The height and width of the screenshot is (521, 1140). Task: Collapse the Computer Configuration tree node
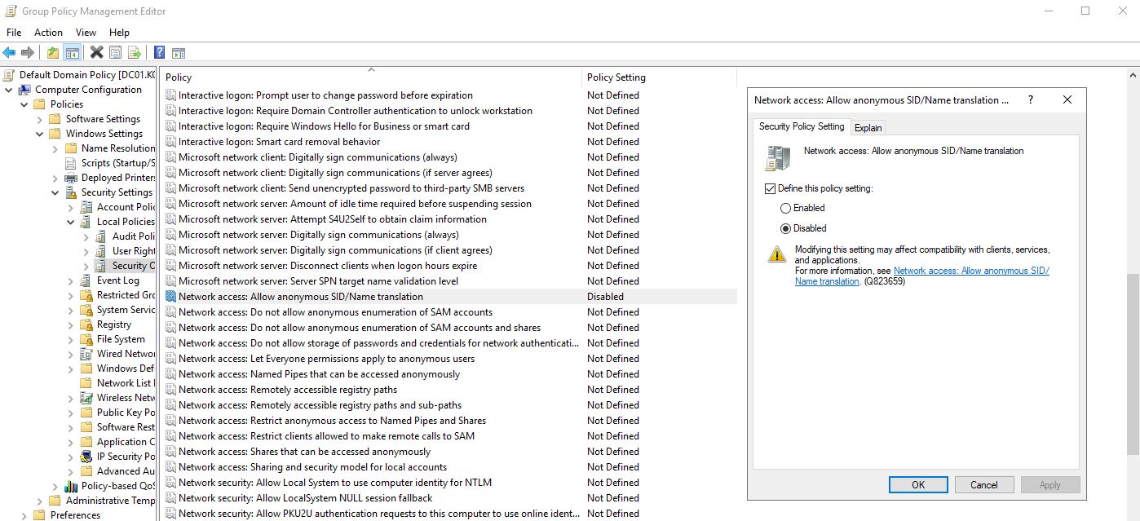tap(9, 90)
